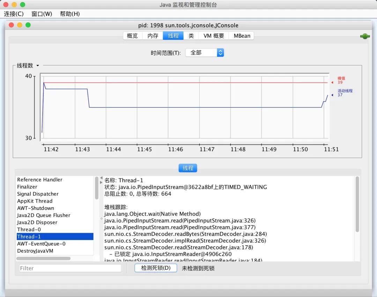Select Thread-0 in the thread list
This screenshot has height=297, width=377.
[x=29, y=229]
